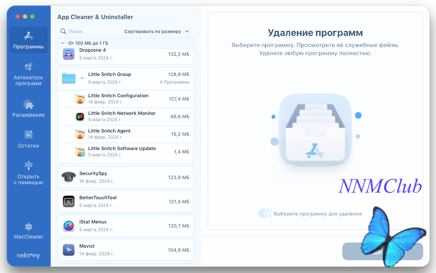This screenshot has height=273, width=436.
Task: Open Остатки leftover files section
Action: [x=28, y=139]
